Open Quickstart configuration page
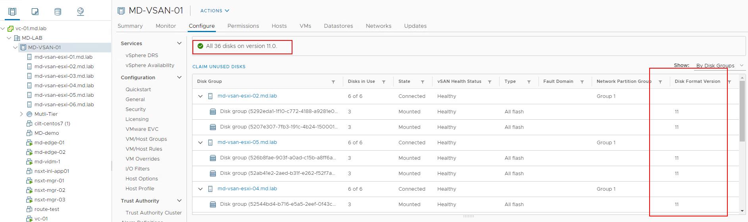 coord(138,90)
